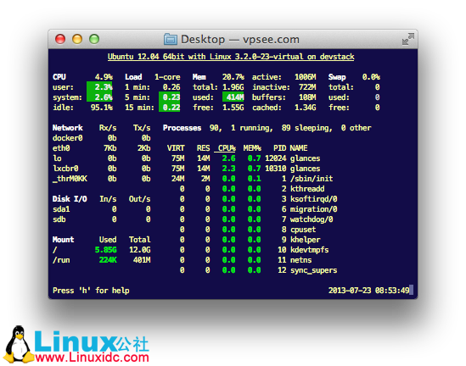Click the lxcbr0 network interface row

click(102, 169)
